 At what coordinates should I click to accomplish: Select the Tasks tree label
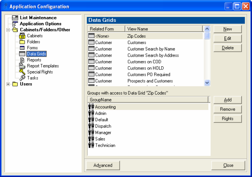point(33,78)
